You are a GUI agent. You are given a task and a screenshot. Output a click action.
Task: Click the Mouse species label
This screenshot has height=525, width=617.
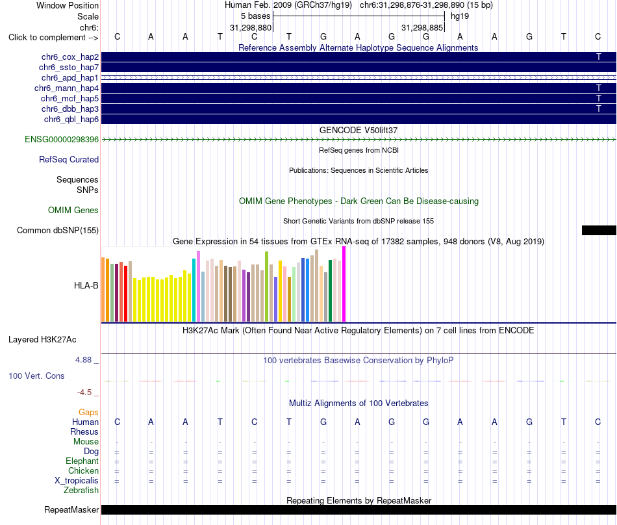point(86,442)
